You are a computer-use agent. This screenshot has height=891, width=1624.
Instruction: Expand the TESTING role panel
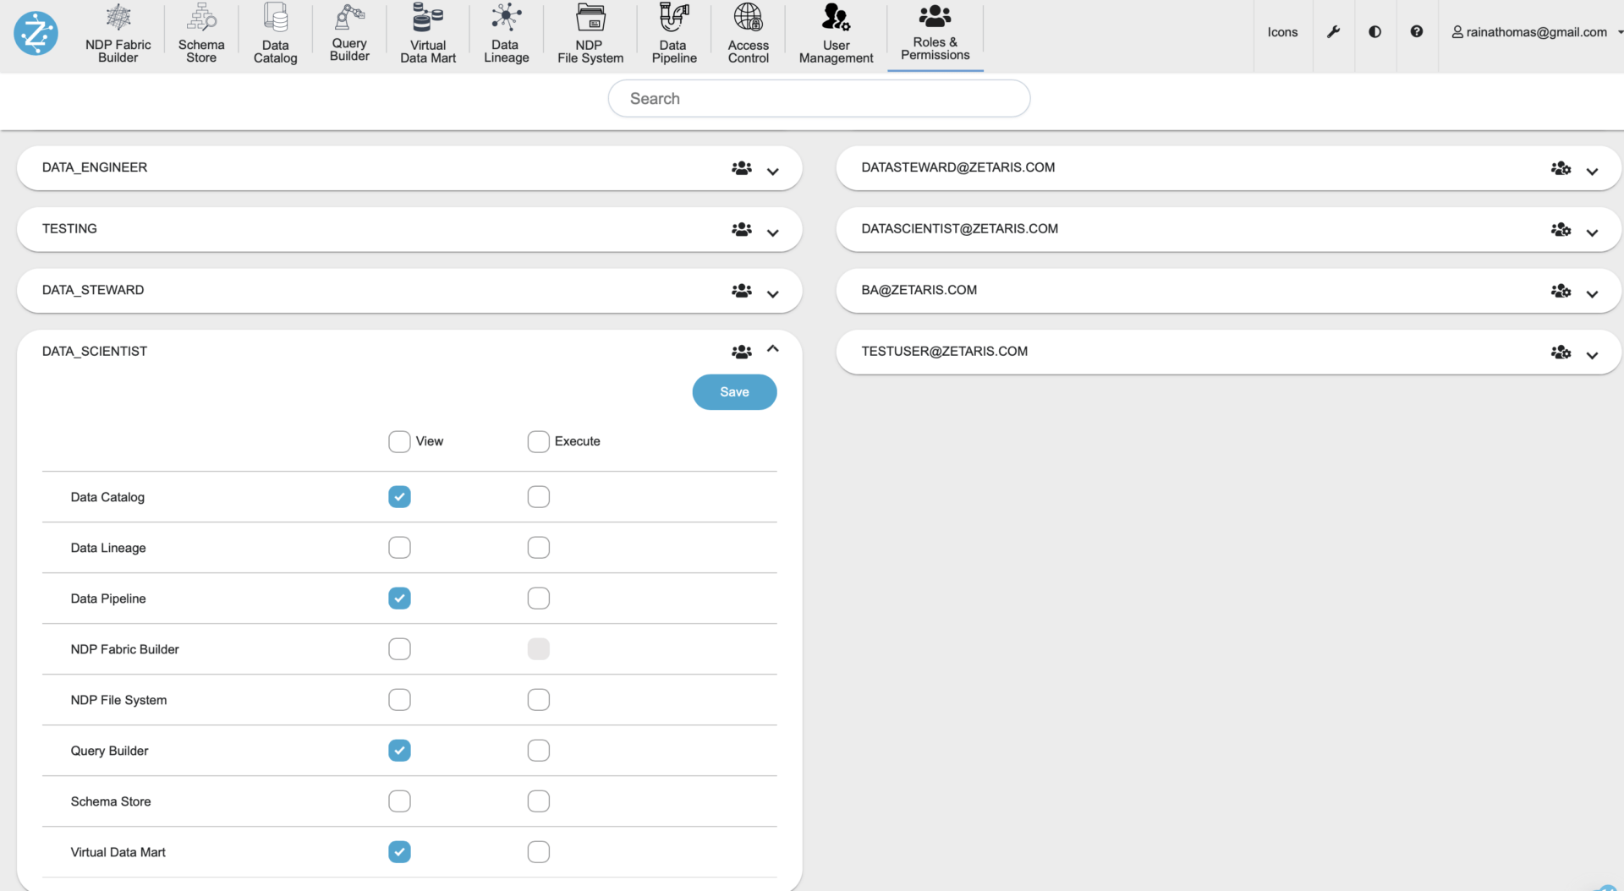coord(772,232)
